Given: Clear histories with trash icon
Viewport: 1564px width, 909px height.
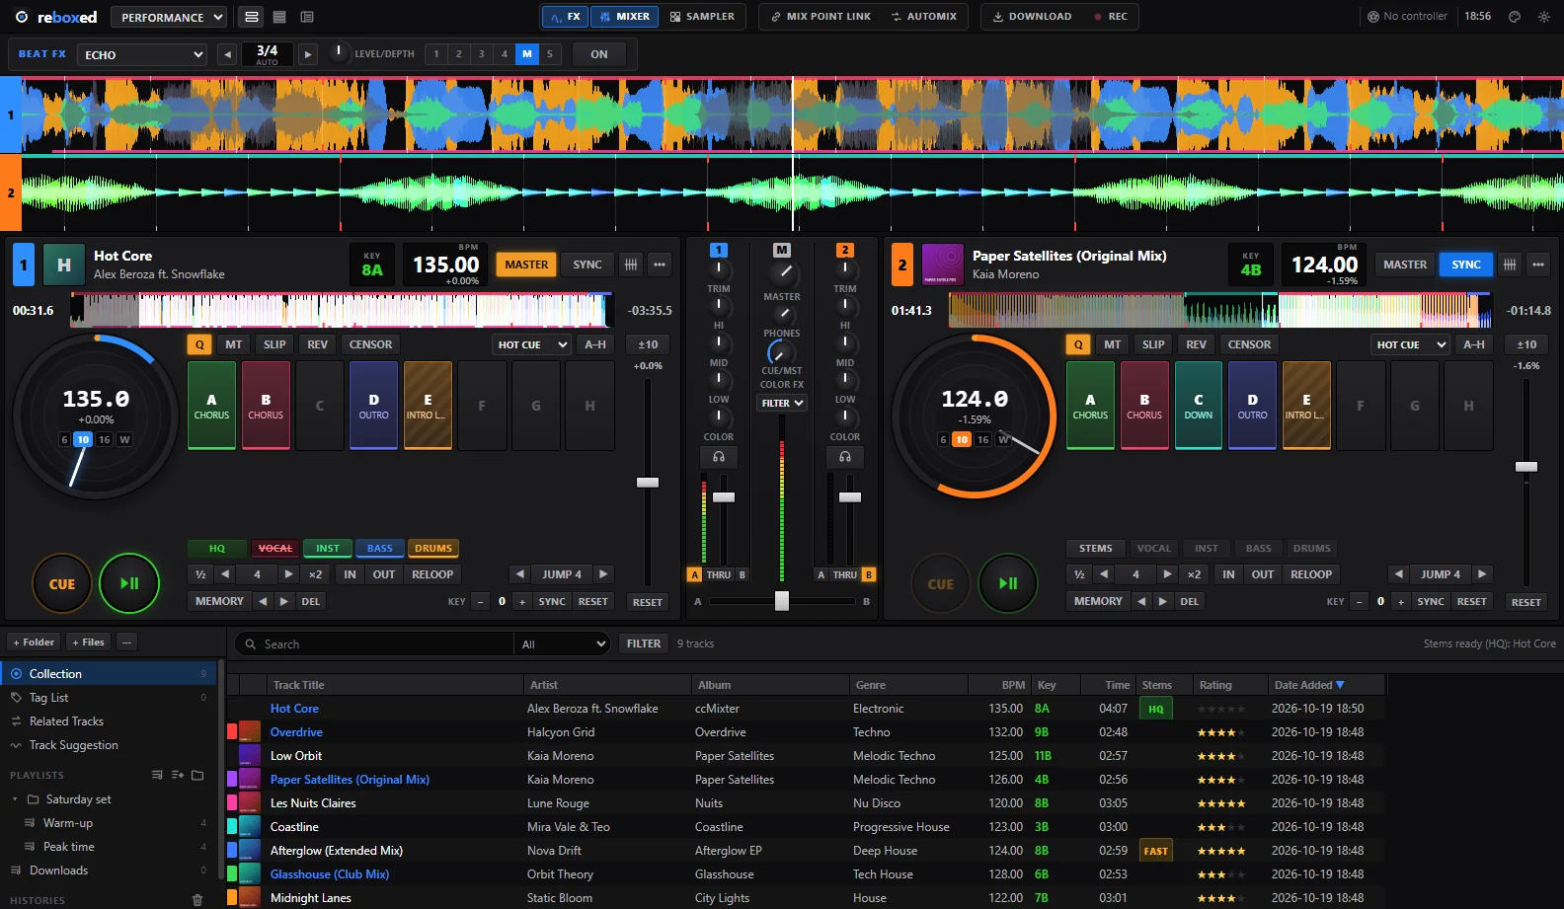Looking at the screenshot, I should click(x=196, y=900).
